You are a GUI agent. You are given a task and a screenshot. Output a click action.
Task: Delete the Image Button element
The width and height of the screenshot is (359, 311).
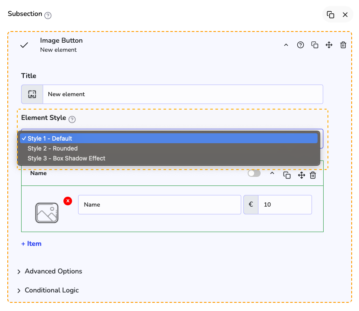(x=343, y=45)
